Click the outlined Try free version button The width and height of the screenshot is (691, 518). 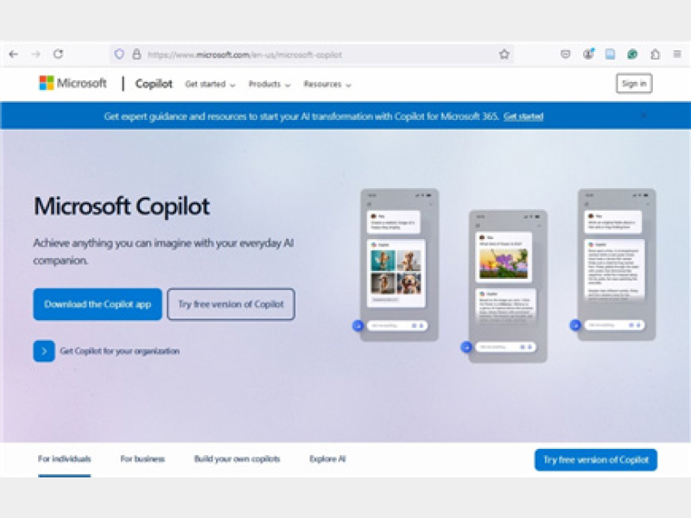[x=231, y=304]
